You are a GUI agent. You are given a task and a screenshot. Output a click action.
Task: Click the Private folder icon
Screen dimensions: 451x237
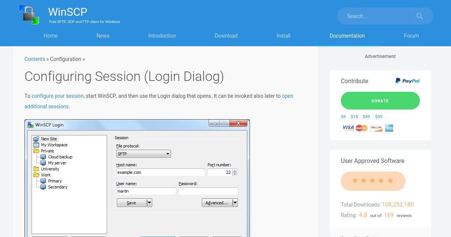(x=36, y=151)
